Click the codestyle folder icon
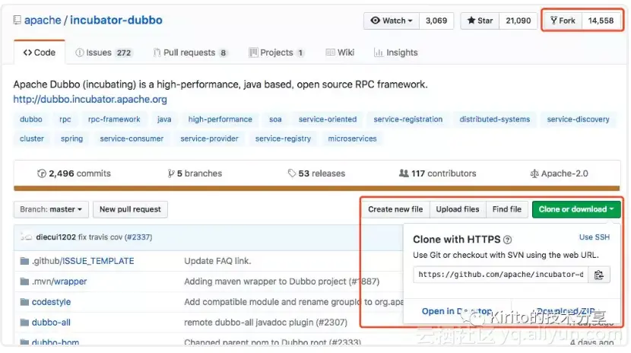Viewport: 631px width, 353px height. [24, 302]
